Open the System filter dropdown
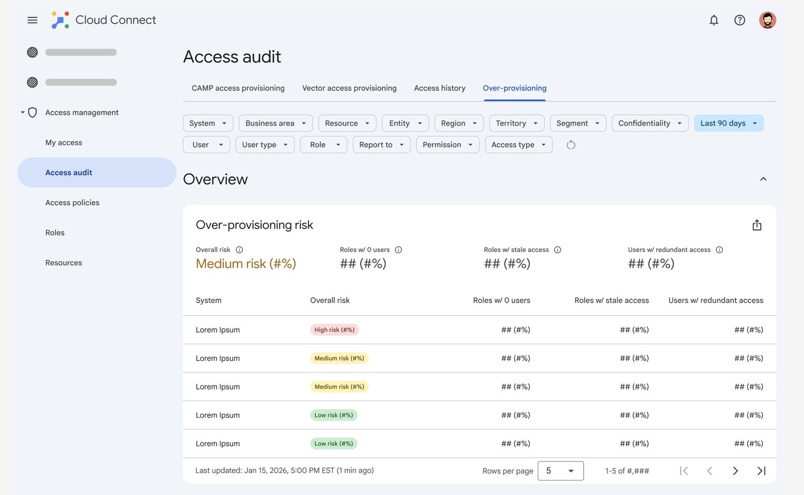804x495 pixels. 208,123
